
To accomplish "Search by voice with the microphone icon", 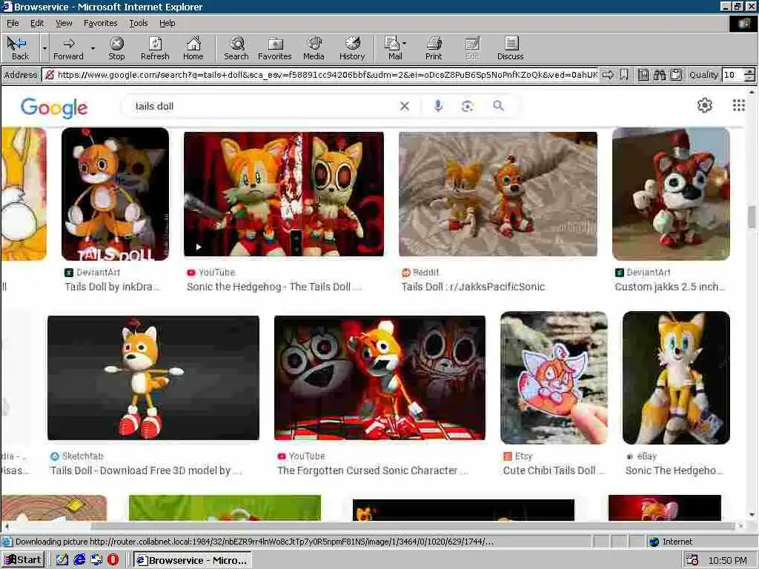I will click(438, 106).
